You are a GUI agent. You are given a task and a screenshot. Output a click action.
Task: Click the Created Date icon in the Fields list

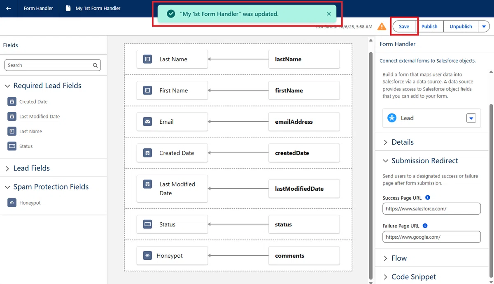pos(12,102)
